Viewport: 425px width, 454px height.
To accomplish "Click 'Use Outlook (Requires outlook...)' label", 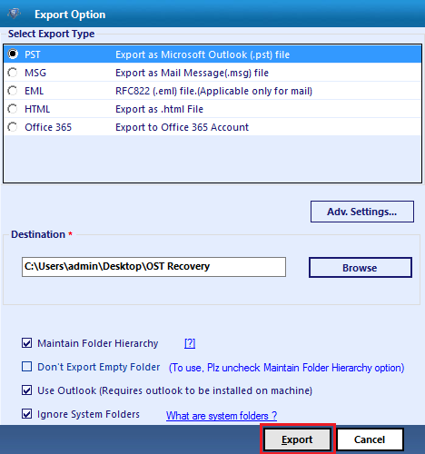I will (174, 390).
